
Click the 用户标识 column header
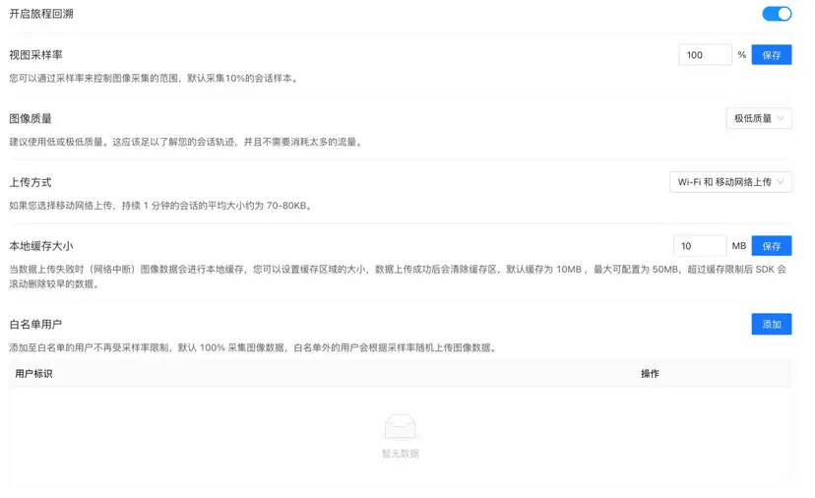tap(33, 374)
